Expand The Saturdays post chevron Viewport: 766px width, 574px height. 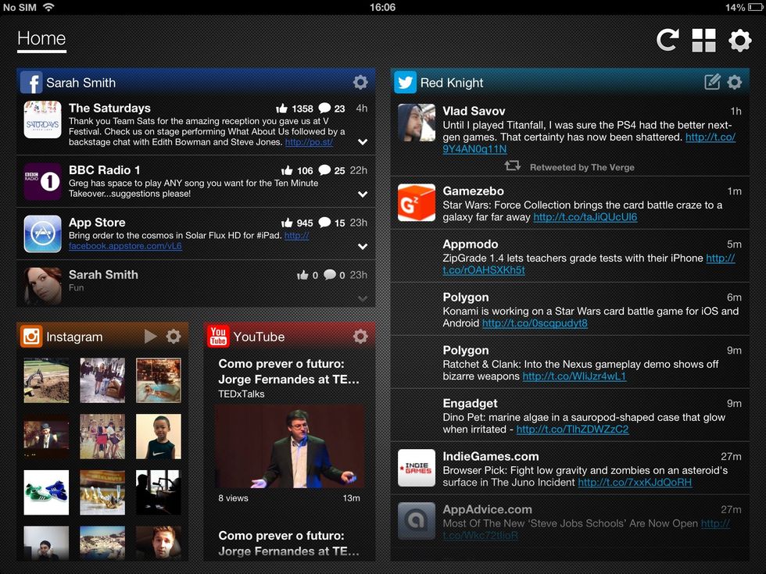pos(363,142)
